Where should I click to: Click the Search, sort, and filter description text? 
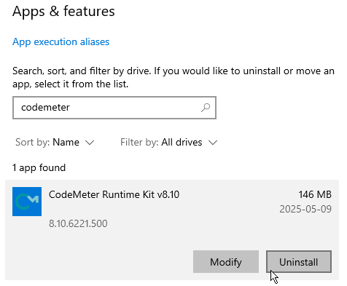pyautogui.click(x=173, y=77)
